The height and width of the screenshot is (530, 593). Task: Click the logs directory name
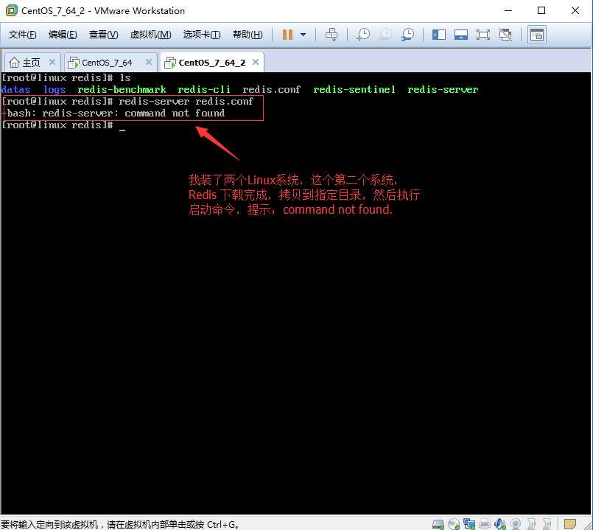pos(55,90)
